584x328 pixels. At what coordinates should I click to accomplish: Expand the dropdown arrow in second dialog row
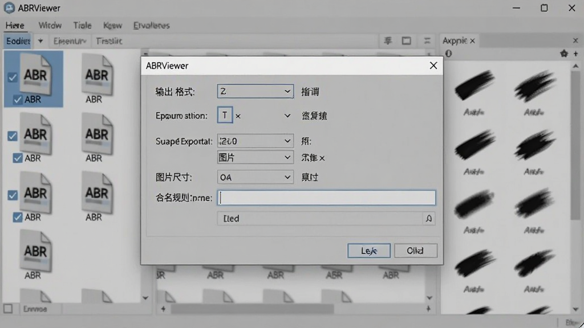287,116
